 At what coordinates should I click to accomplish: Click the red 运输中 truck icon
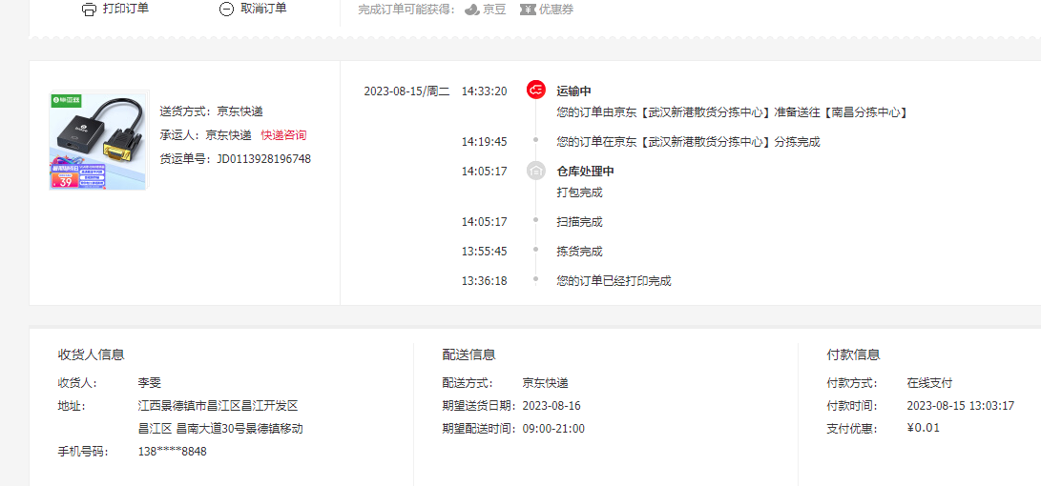[x=536, y=91]
